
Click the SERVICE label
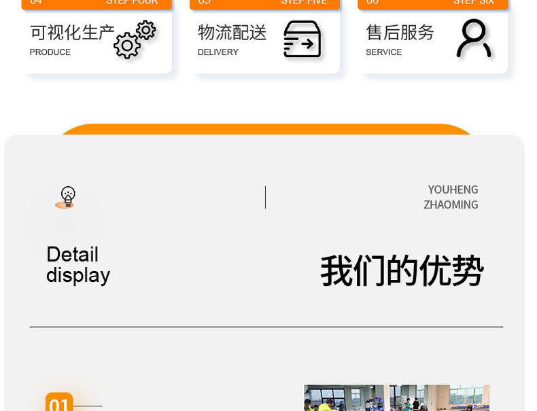click(x=383, y=52)
